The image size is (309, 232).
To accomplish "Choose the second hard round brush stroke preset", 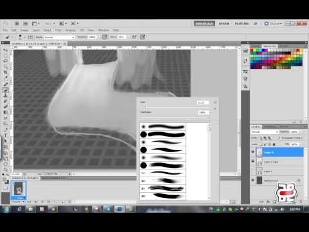I will tap(162, 135).
